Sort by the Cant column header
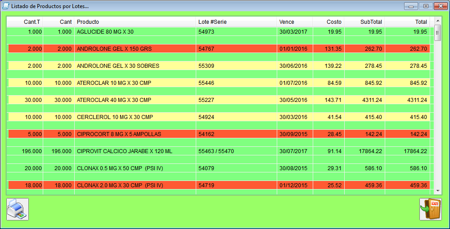The image size is (450, 229). (x=58, y=22)
